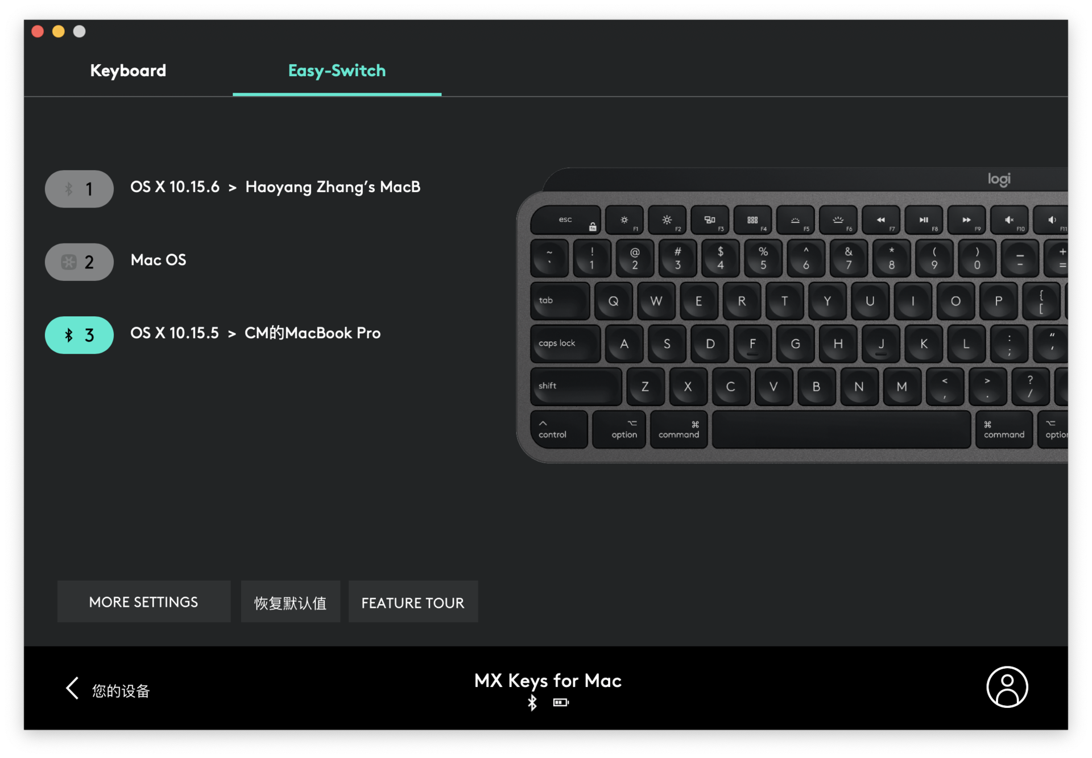
Task: Close the Logi Options window
Action: click(38, 31)
